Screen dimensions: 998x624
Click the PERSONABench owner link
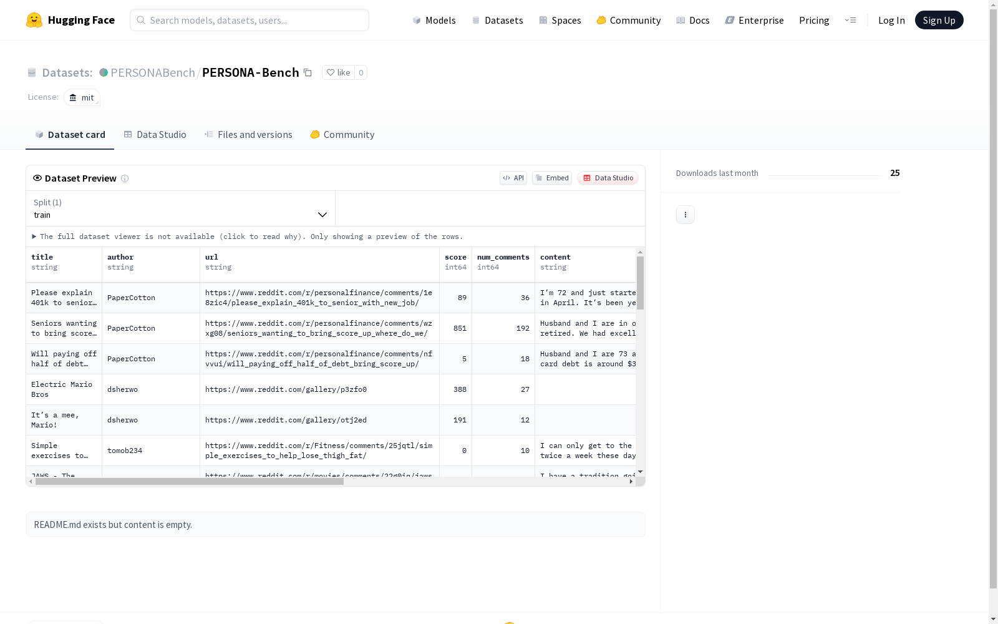click(x=153, y=72)
